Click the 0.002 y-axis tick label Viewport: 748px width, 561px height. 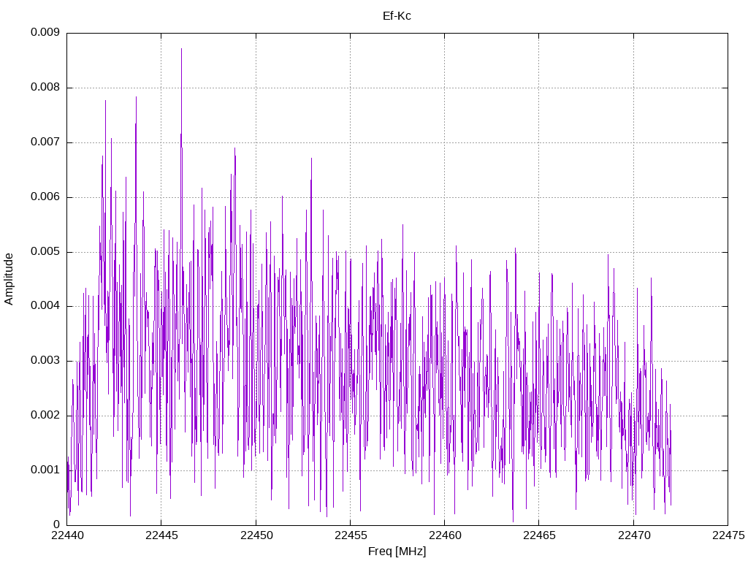(45, 416)
